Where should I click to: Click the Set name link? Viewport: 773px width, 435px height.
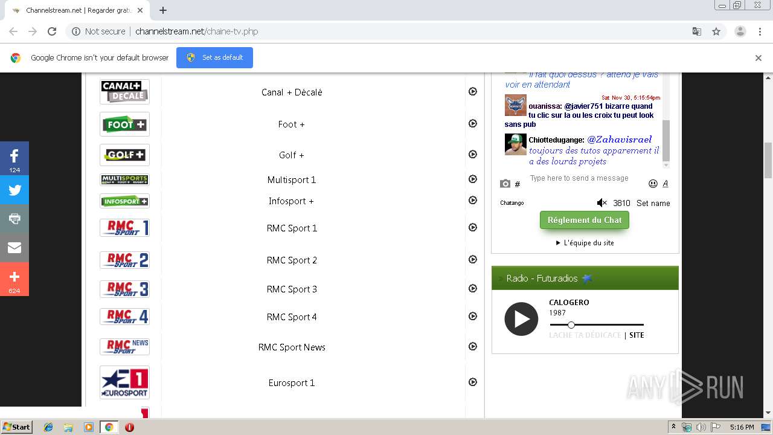653,204
